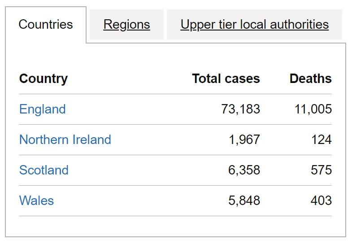
Task: Click the Deaths column header
Action: [x=310, y=78]
